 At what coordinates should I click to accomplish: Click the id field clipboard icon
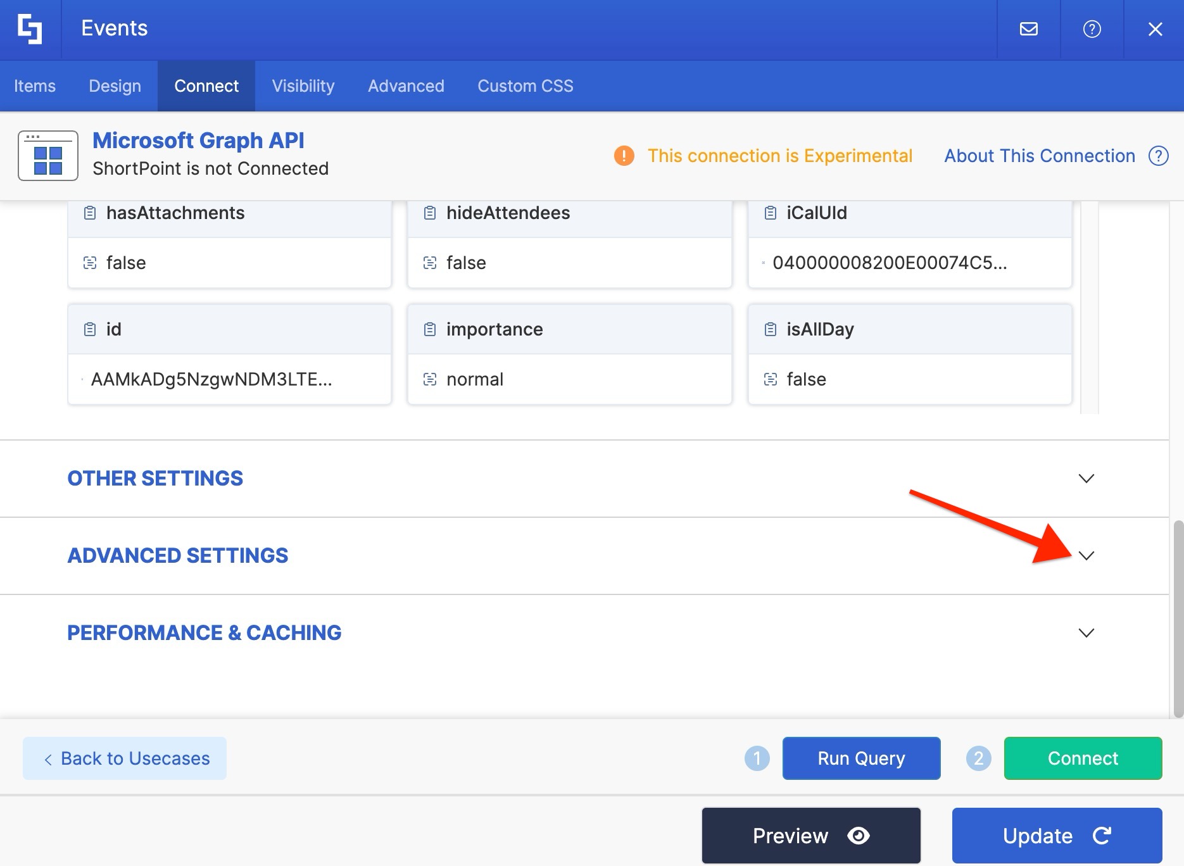(x=90, y=329)
